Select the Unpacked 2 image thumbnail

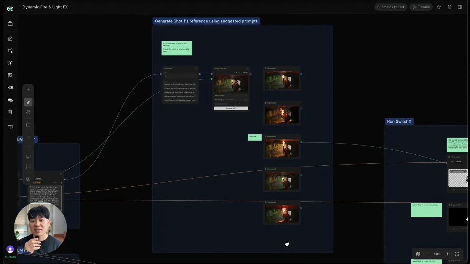coord(282,115)
